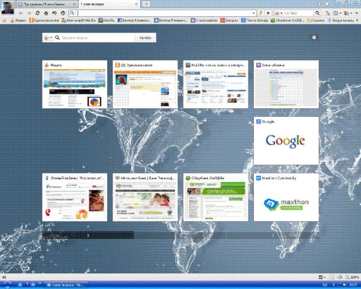The width and height of the screenshot is (361, 289).
Task: Open the Мой мир@Mail.Ru bookmark
Action: (78, 20)
